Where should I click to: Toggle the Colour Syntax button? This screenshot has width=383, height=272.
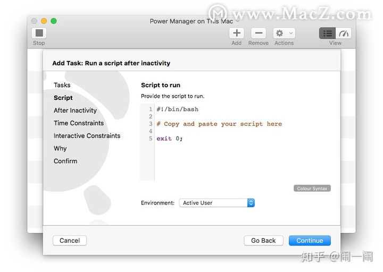point(312,188)
